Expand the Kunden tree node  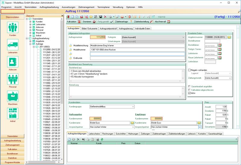tap(30, 22)
